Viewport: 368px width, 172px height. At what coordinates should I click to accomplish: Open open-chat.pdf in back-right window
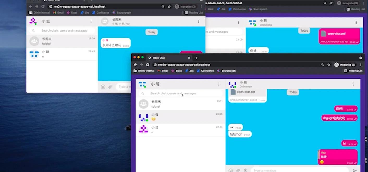pos(340,36)
